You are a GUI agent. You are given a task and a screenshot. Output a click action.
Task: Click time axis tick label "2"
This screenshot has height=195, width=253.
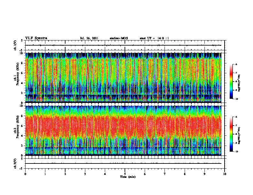(x=65, y=174)
